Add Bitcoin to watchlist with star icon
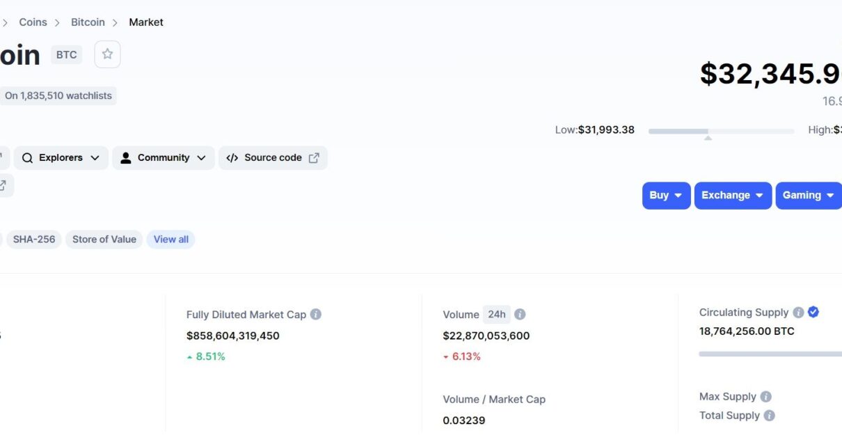This screenshot has width=842, height=447. point(107,54)
